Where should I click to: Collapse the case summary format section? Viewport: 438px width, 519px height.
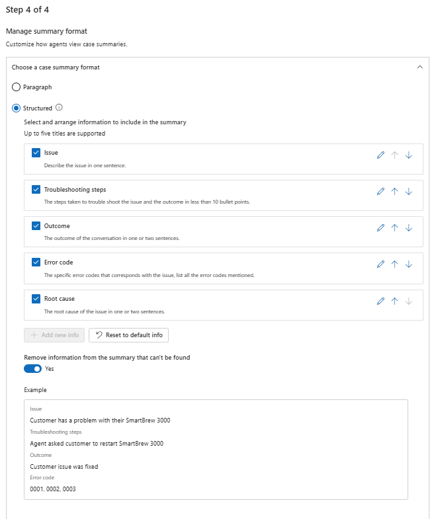(419, 67)
